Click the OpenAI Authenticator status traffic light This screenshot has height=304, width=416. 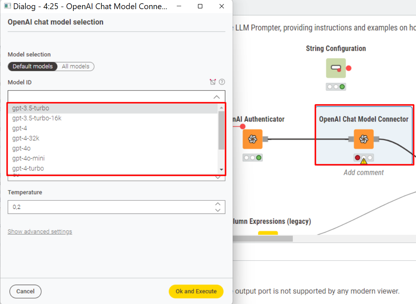pyautogui.click(x=253, y=158)
